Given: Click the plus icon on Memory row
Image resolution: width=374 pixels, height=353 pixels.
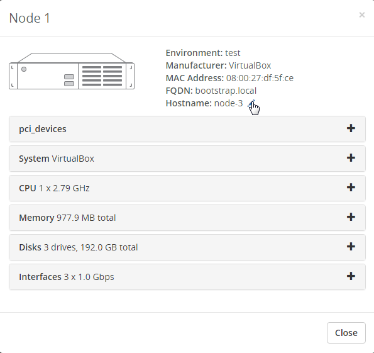Looking at the screenshot, I should pos(351,217).
